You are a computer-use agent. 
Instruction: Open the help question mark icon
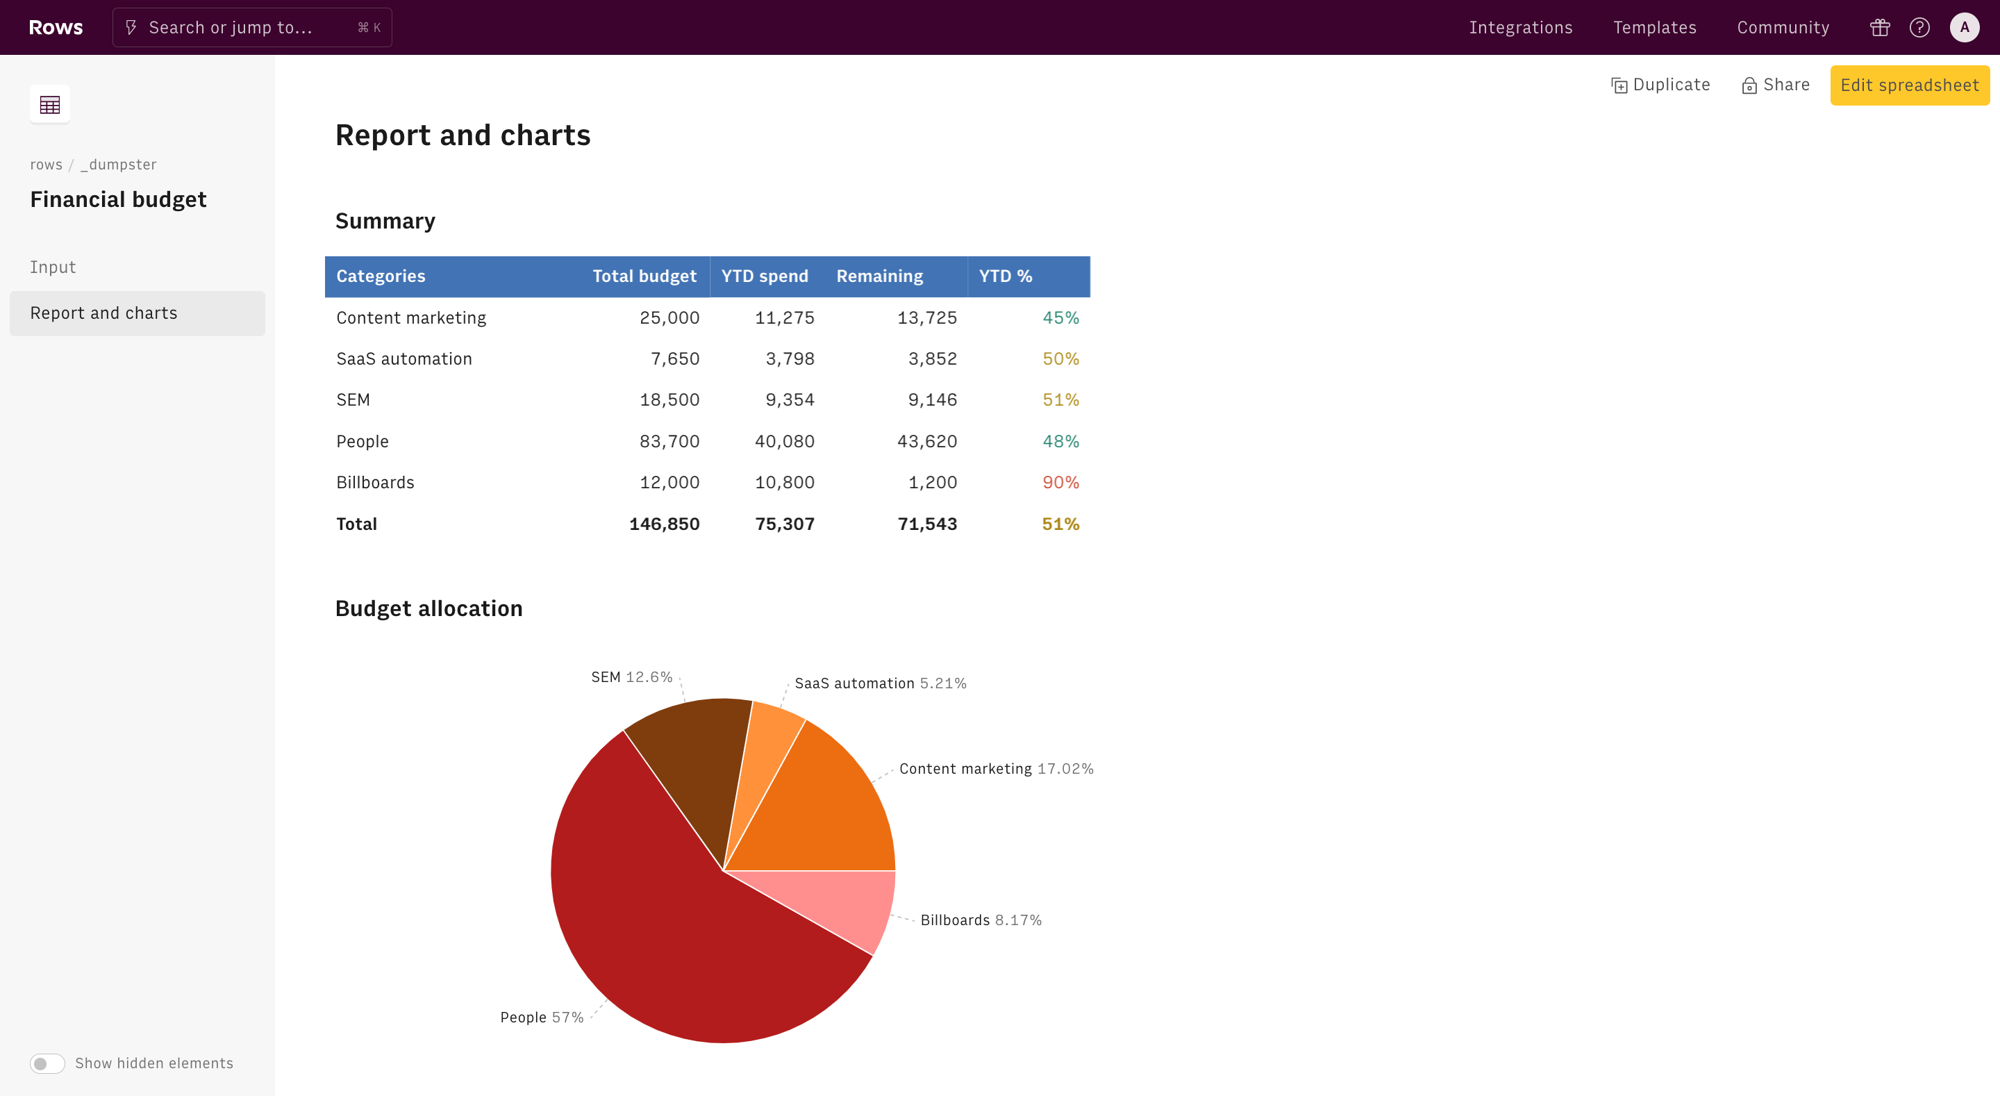point(1919,27)
